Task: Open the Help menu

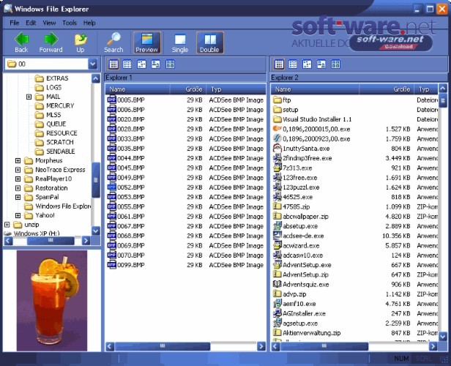Action: point(89,23)
